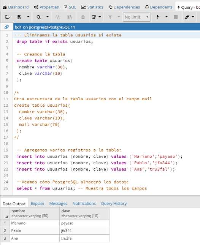Expand the Edit dropdown arrow
This screenshot has height=245, width=200.
(x=100, y=17)
